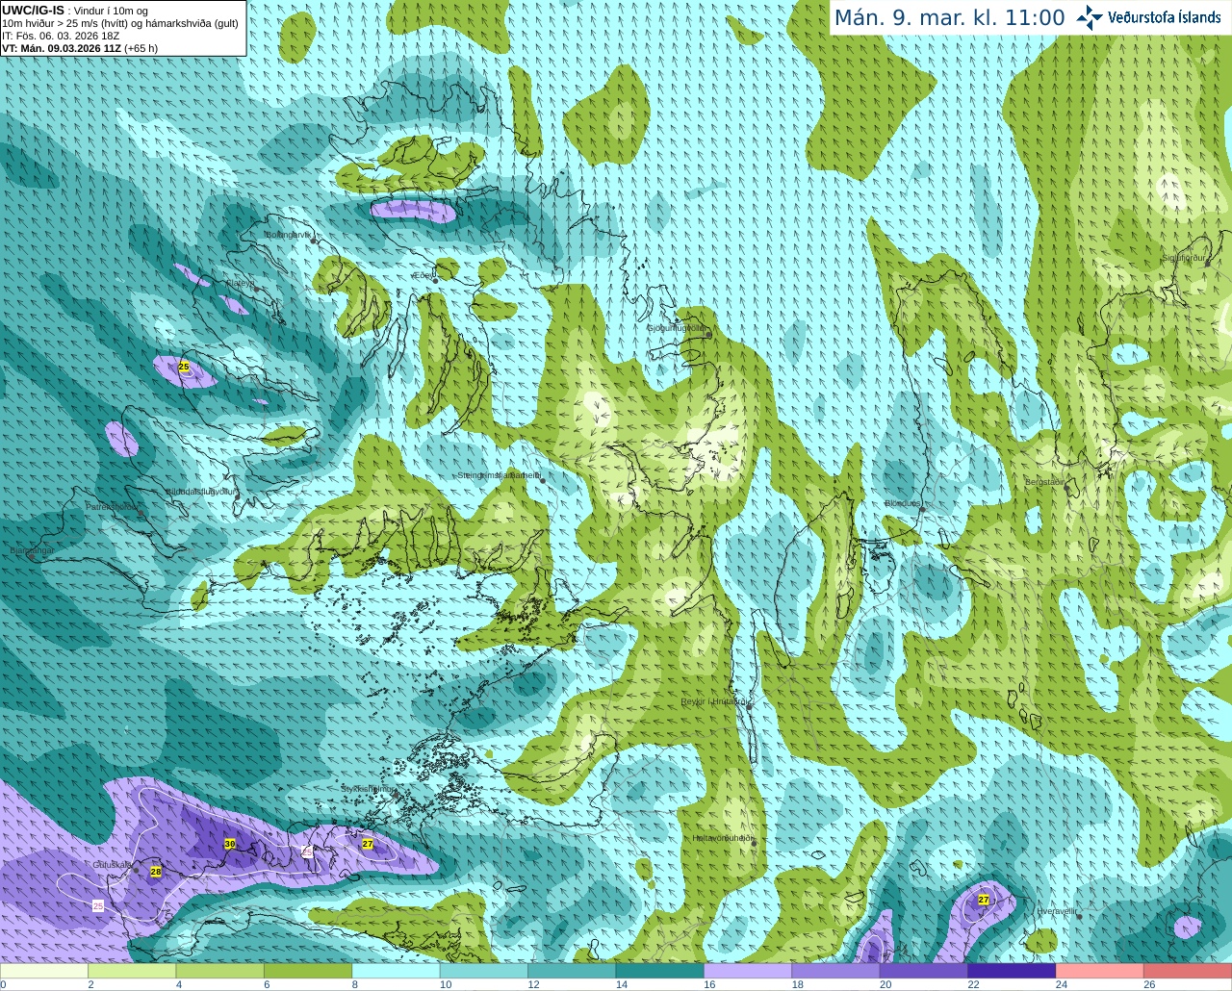The image size is (1232, 991).
Task: Click the Stykkishólmur station label
Action: click(366, 789)
